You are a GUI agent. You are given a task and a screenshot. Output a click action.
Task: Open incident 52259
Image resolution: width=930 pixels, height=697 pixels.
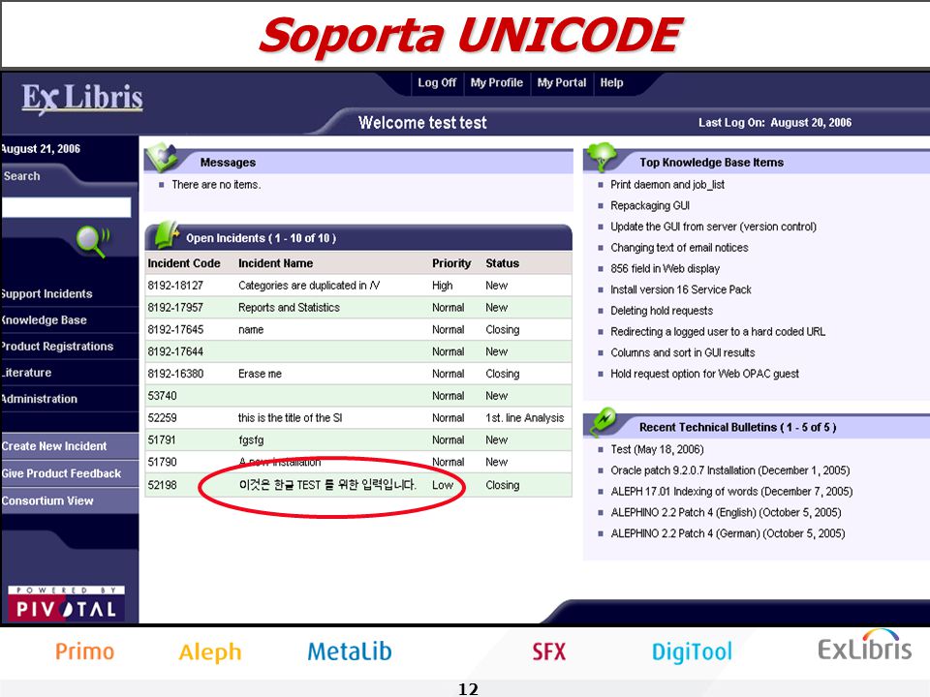click(x=163, y=418)
